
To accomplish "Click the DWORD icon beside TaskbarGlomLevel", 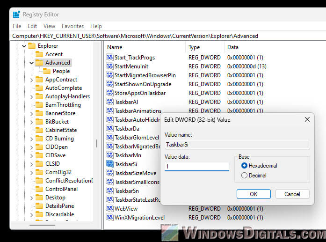I will 110,137.
